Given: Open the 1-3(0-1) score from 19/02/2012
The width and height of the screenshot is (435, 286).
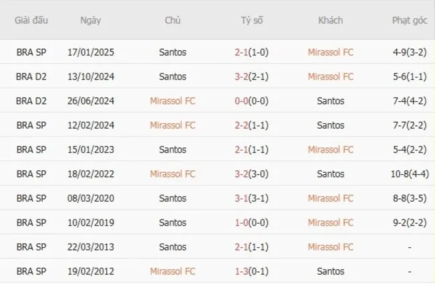Looking at the screenshot, I should 252,271.
